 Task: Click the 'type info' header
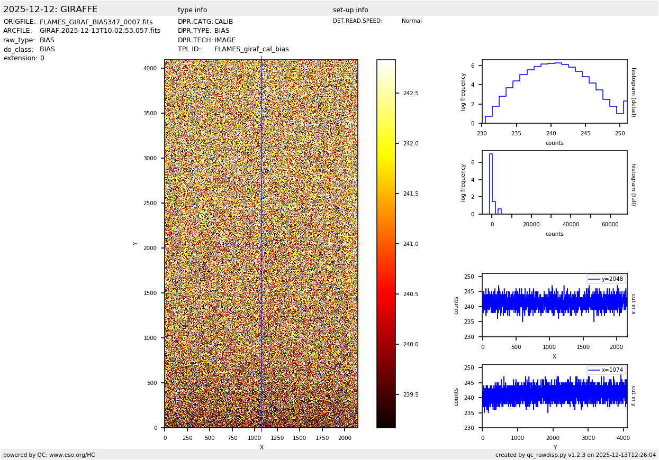[192, 10]
